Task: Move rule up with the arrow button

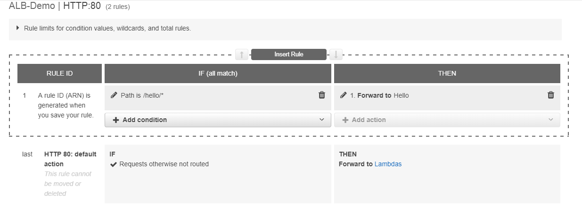Action: (241, 54)
